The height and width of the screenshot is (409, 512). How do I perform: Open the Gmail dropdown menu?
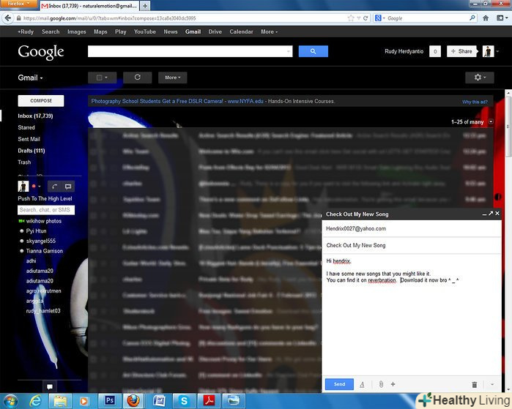click(30, 78)
